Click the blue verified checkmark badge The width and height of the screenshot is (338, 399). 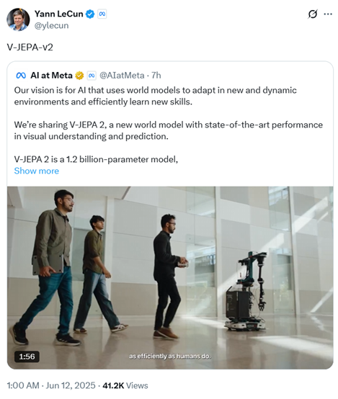click(90, 14)
